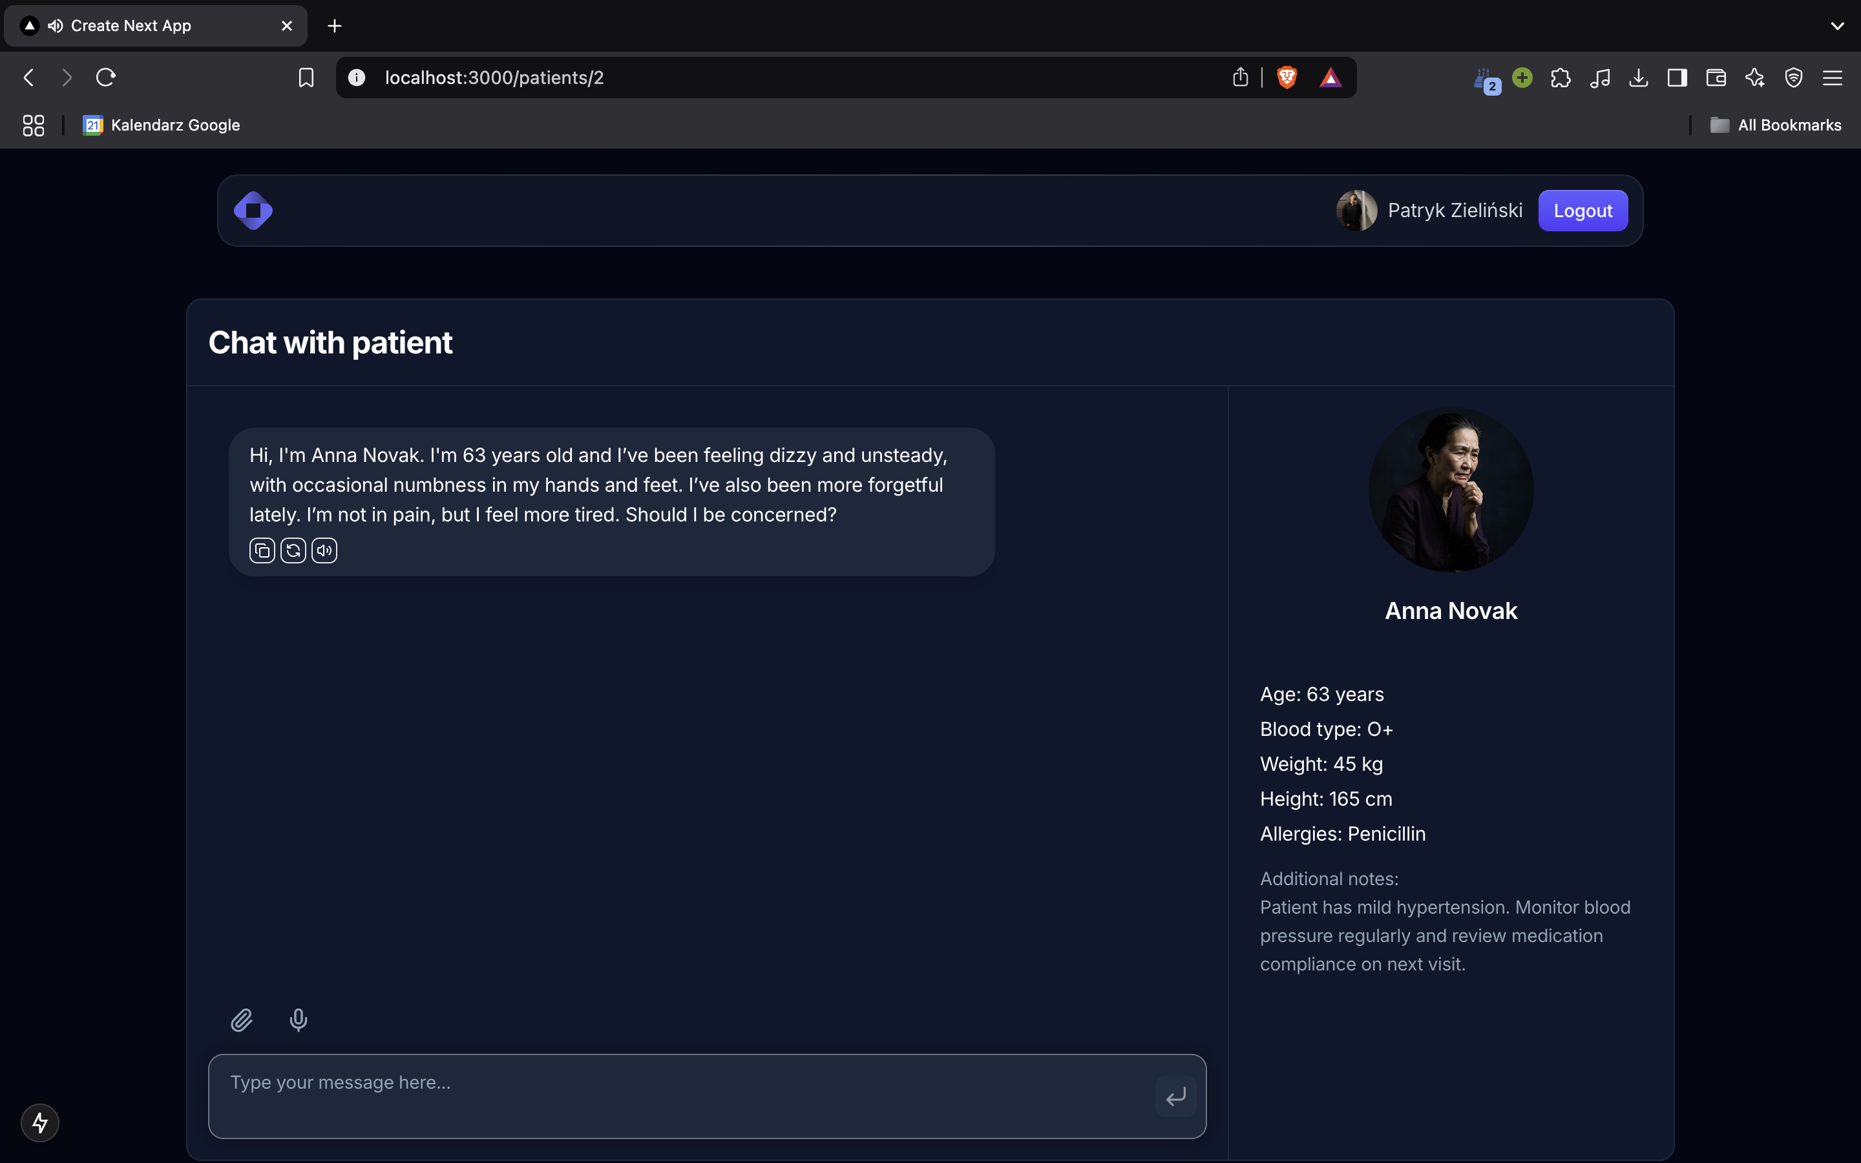Select the Create Next App tab
This screenshot has height=1163, width=1861.
131,26
